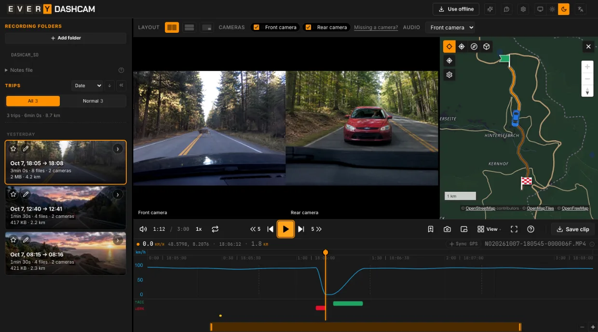Open app settings gear in the header
The image size is (598, 332).
tap(523, 9)
